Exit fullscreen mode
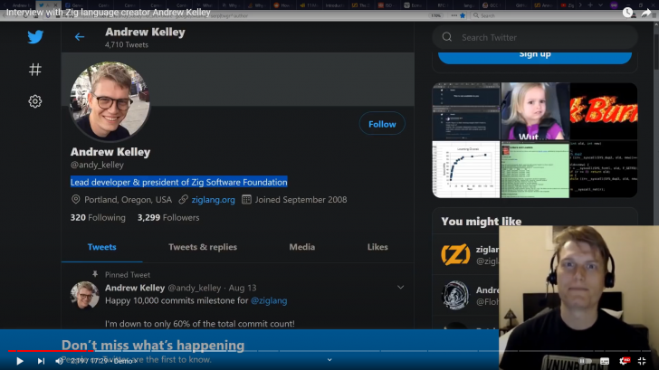659x370 pixels. (642, 361)
